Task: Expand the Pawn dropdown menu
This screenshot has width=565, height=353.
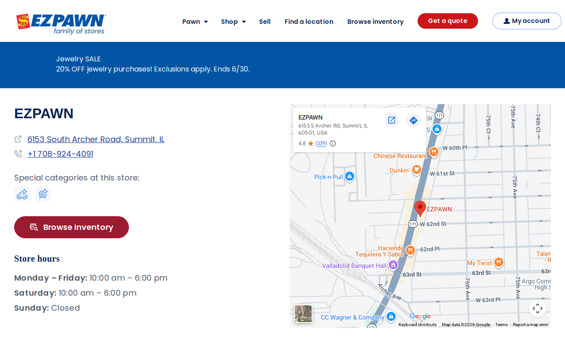Action: [195, 22]
